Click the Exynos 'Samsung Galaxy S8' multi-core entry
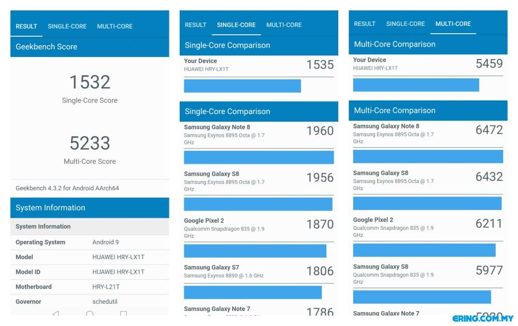The image size is (518, 326). tap(381, 173)
